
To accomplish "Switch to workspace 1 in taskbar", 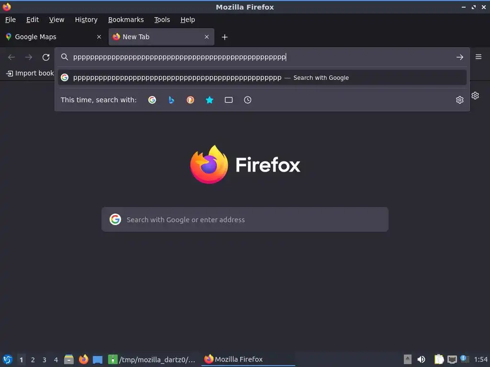I will 21,360.
